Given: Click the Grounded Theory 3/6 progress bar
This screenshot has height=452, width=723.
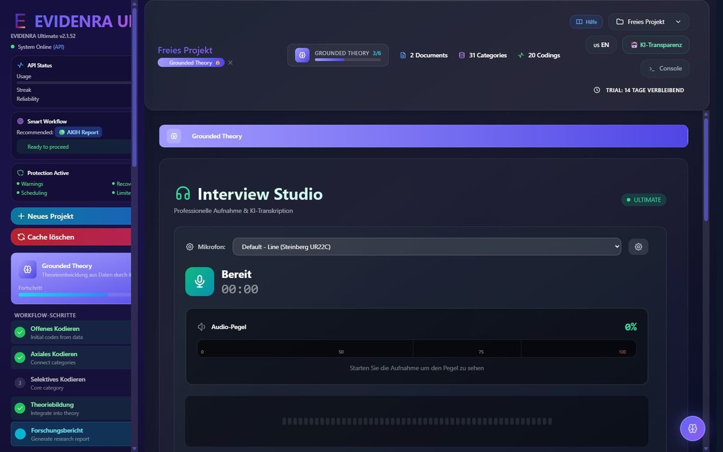Looking at the screenshot, I should point(348,60).
